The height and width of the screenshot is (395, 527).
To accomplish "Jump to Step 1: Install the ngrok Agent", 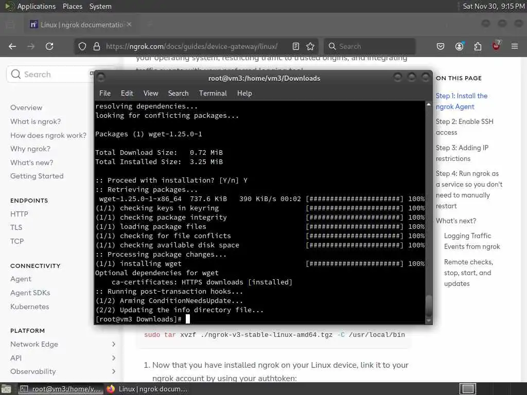I will click(462, 101).
